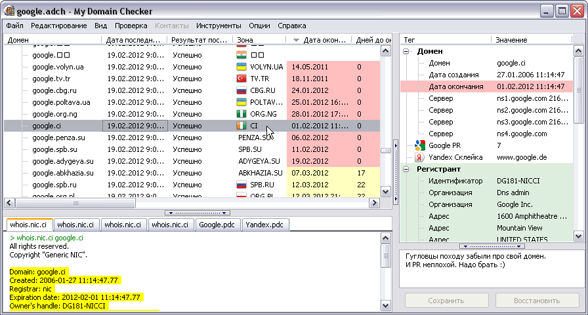Click the Russian flag icon beside CBG.RU
Screen dimensions: 588x315
point(241,90)
